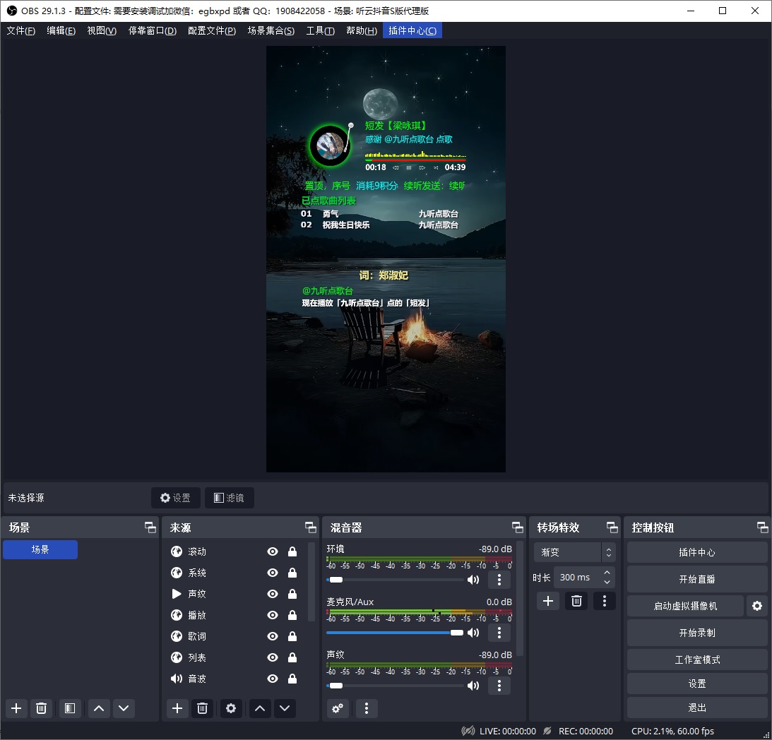
Task: Open scene filters icon in Scenes panel
Action: click(69, 708)
